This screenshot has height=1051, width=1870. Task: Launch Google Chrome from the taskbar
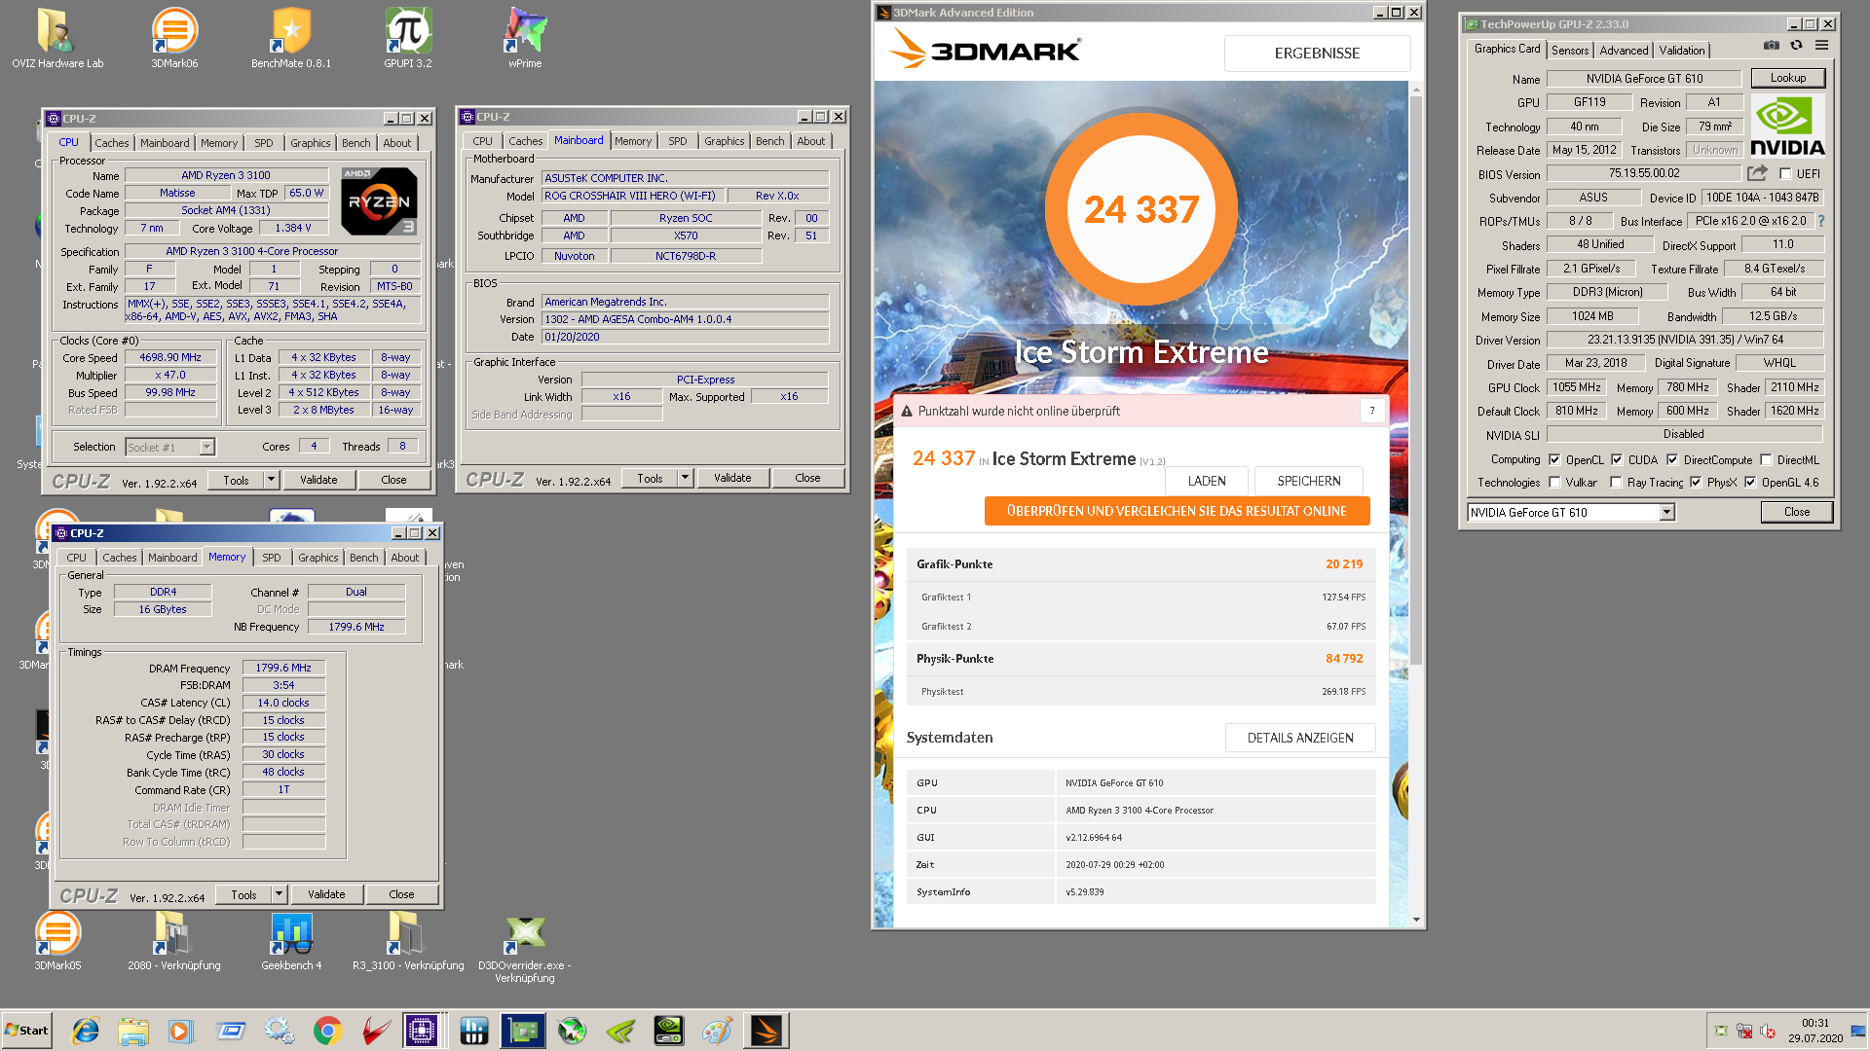tap(328, 1031)
